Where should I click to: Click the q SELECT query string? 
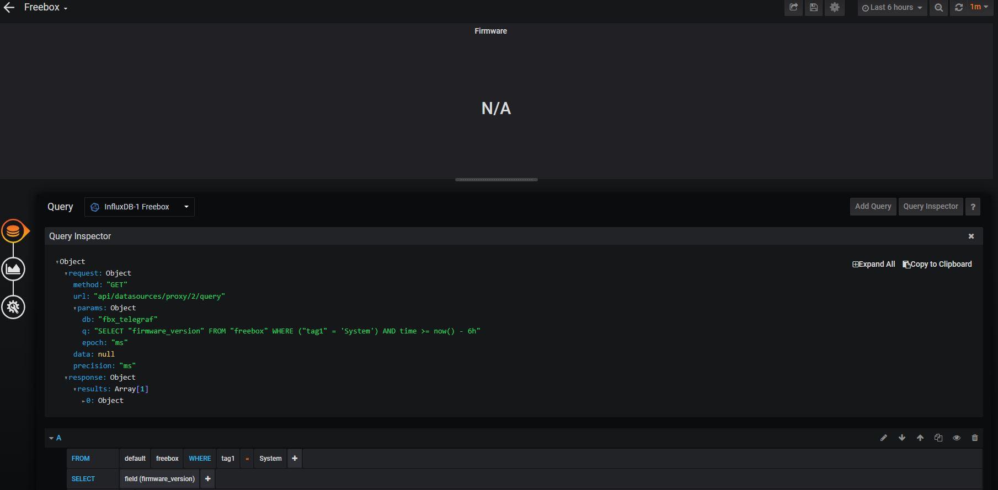click(287, 331)
